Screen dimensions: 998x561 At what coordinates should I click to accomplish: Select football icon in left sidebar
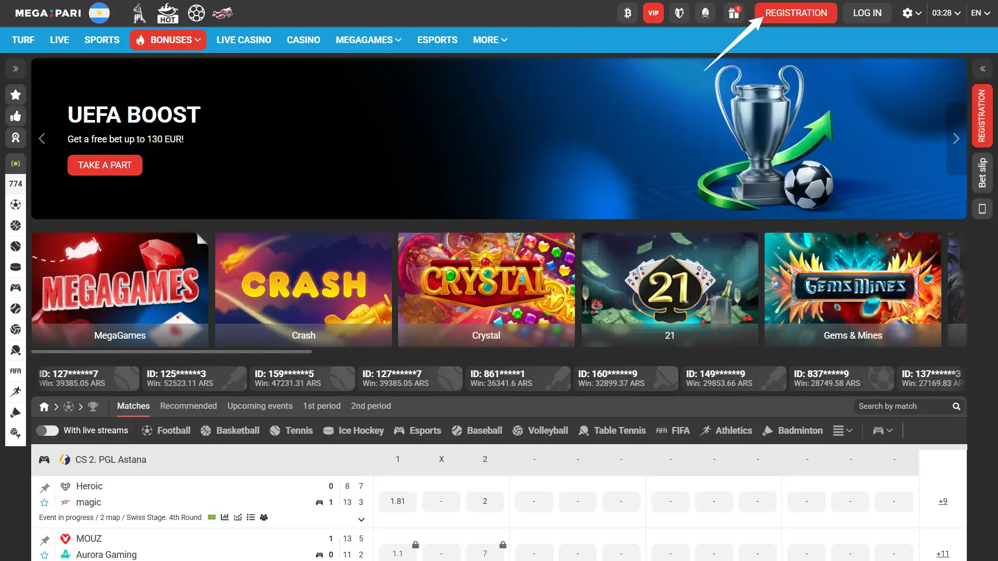(x=16, y=205)
